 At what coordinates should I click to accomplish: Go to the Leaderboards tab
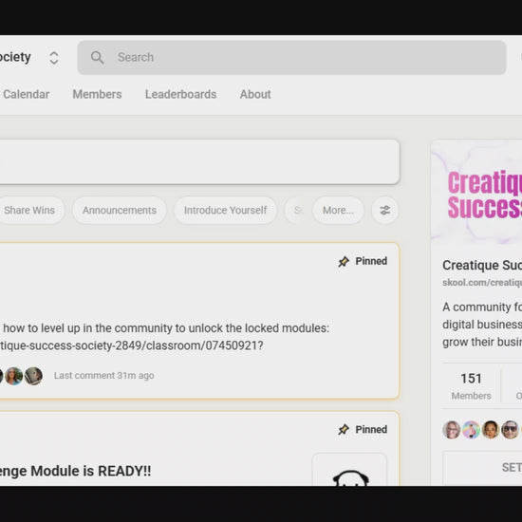tap(180, 95)
